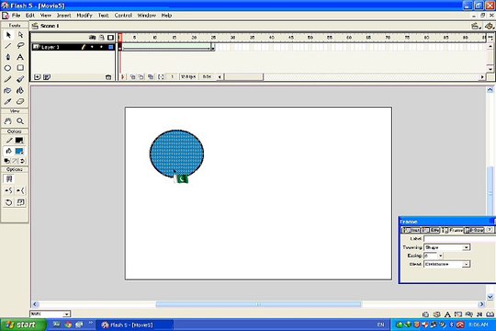The width and height of the screenshot is (496, 331).
Task: Select the Paint Bucket tool
Action: click(20, 91)
